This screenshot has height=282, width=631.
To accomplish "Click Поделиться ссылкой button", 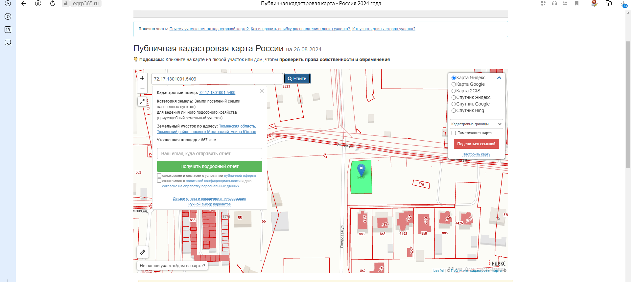I will click(476, 144).
